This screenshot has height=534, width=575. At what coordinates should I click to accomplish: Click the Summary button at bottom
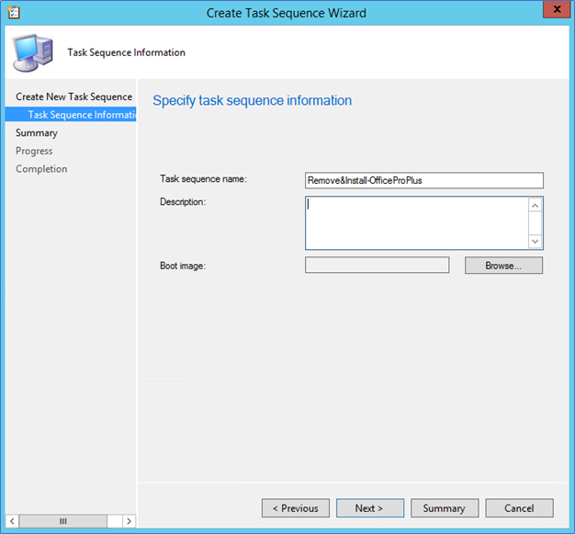point(445,508)
